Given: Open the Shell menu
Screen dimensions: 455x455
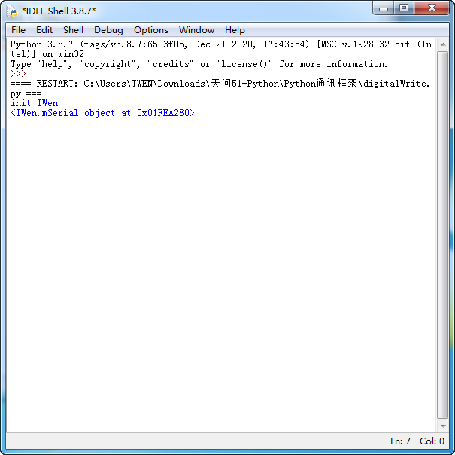Looking at the screenshot, I should click(73, 30).
